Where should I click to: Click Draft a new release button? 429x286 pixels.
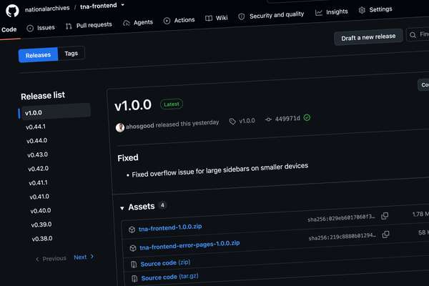click(x=368, y=37)
